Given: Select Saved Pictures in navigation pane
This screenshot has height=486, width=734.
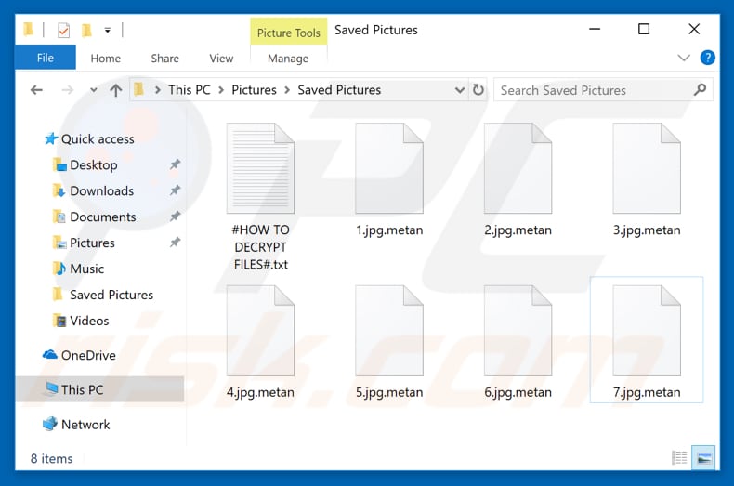Looking at the screenshot, I should [103, 295].
